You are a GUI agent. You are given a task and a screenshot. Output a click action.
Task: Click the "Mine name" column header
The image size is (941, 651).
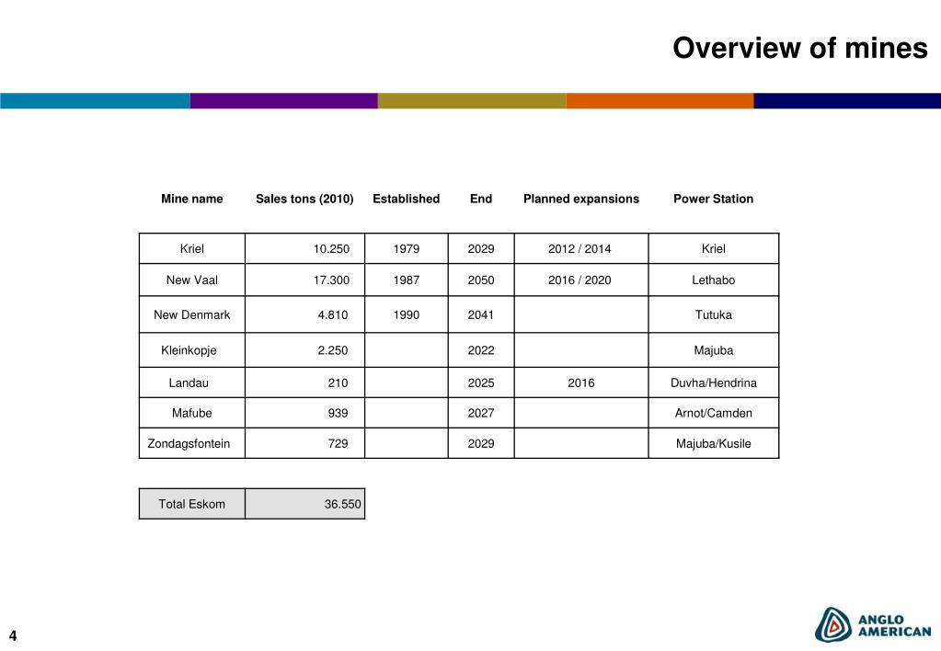pos(191,199)
